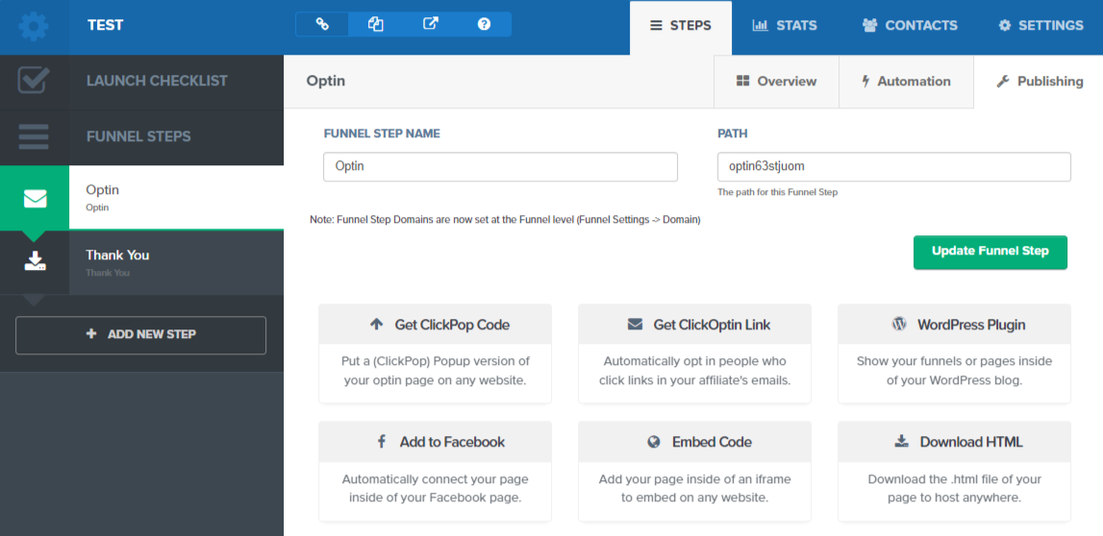
Task: Open Get ClickOptin Link option
Action: click(695, 353)
